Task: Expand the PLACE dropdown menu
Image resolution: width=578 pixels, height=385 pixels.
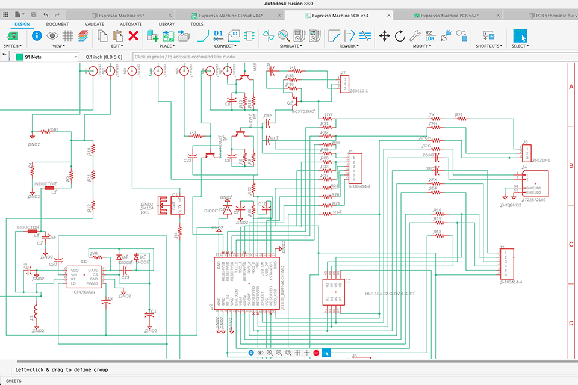Action: tap(167, 46)
